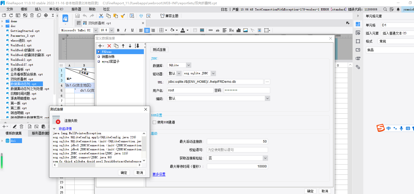
Task: Click the sort connections icon in dialog
Action: click(x=137, y=46)
